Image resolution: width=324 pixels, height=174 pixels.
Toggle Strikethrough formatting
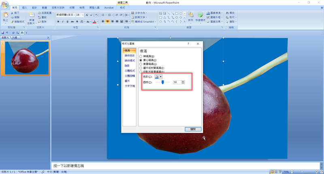(72, 21)
